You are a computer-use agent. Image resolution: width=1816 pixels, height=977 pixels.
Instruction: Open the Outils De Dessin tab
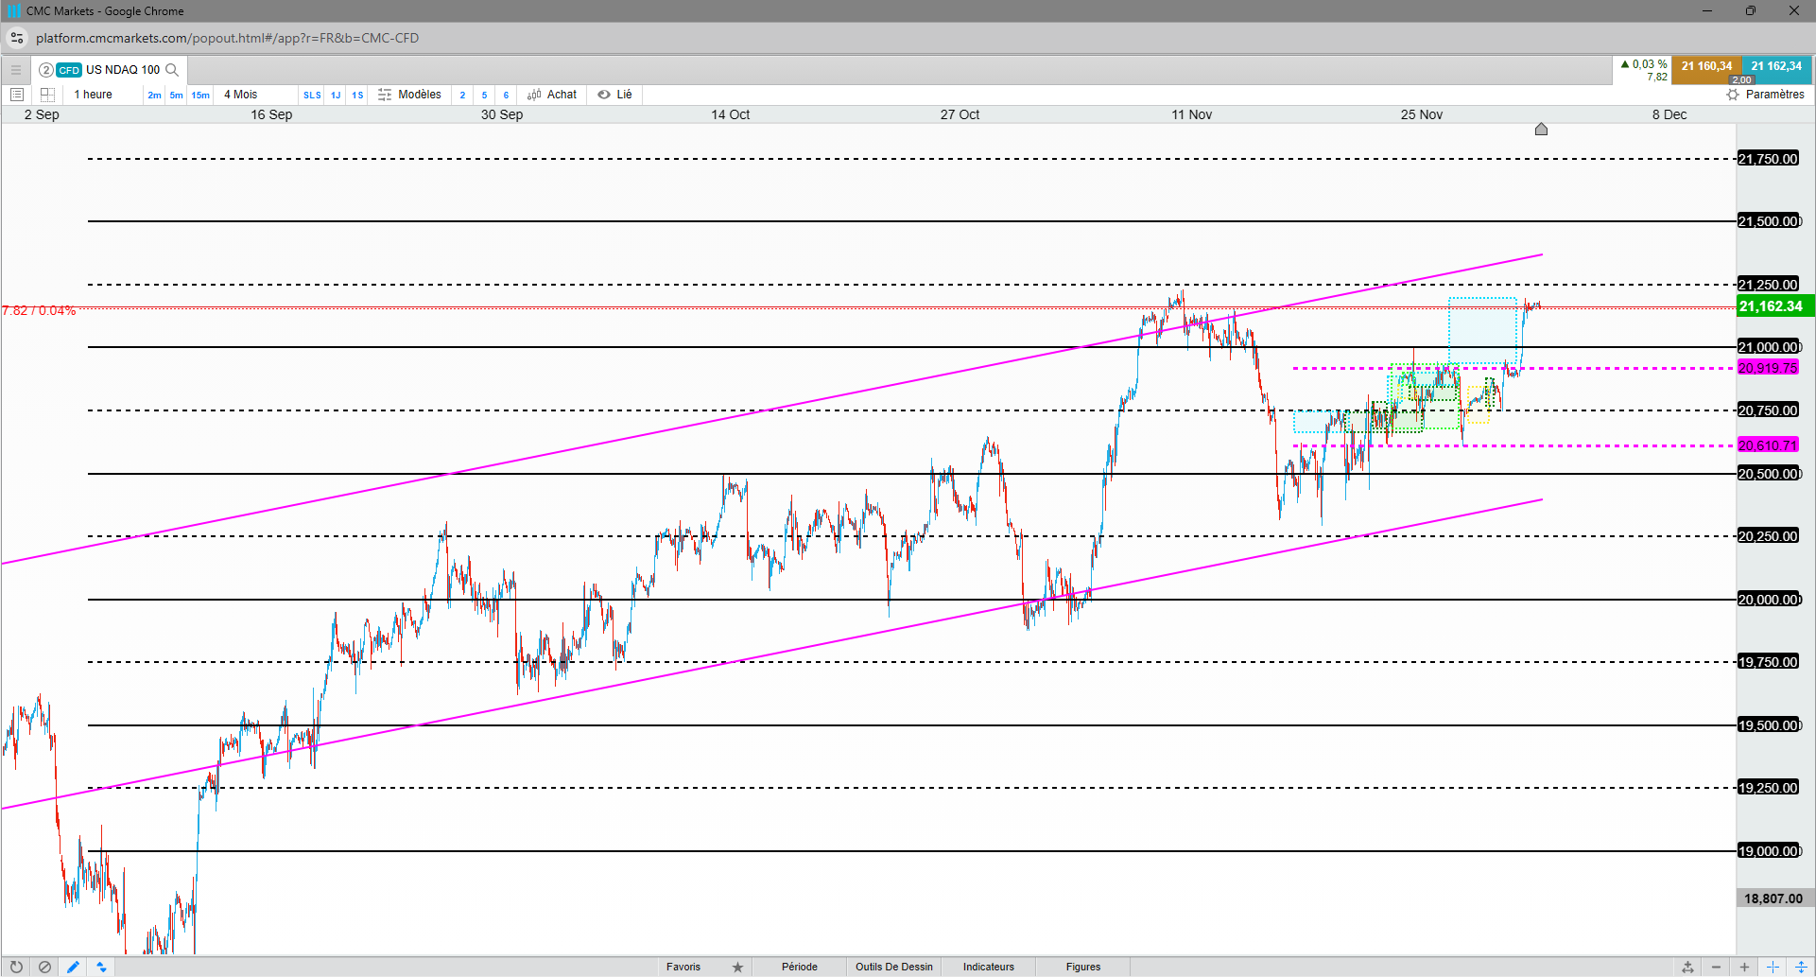coord(894,967)
